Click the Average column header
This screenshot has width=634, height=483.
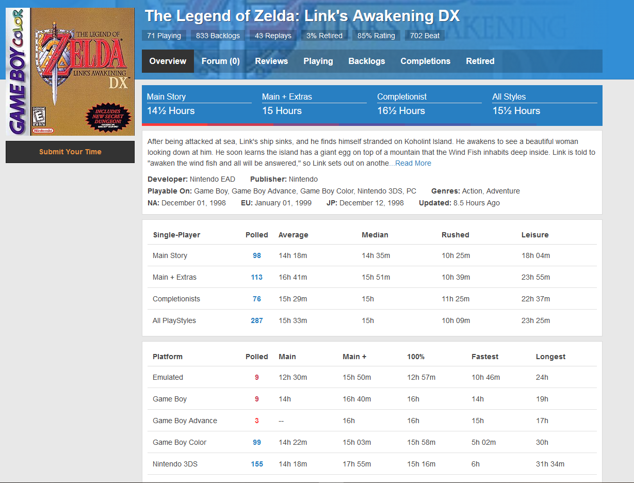(x=294, y=235)
